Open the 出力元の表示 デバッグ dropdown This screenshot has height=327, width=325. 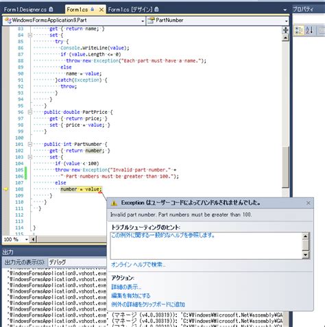(77, 263)
